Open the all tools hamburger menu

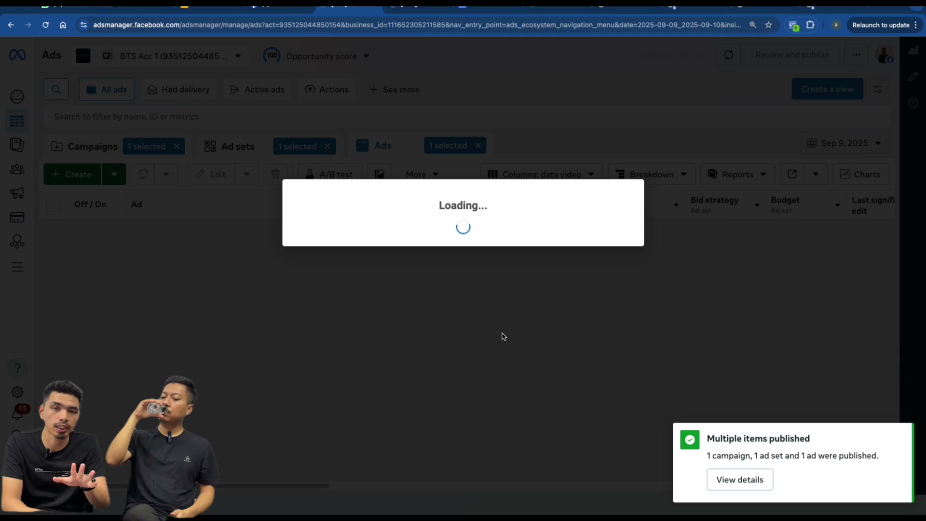point(17,267)
